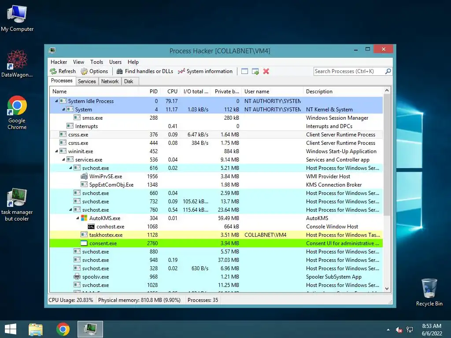Click the Windows Start button
This screenshot has height=338, width=451.
pyautogui.click(x=11, y=329)
